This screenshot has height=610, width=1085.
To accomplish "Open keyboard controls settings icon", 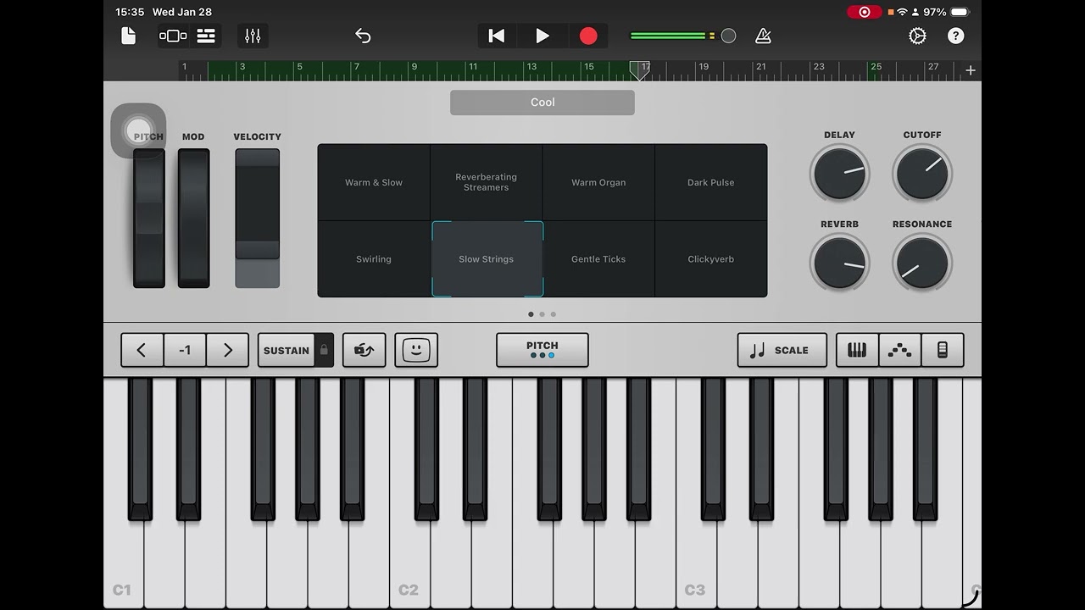I will (942, 350).
